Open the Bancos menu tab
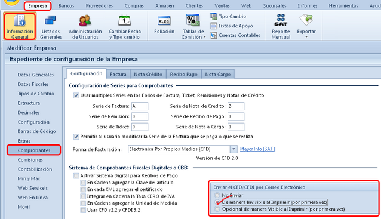The width and height of the screenshot is (381, 219). point(66,5)
